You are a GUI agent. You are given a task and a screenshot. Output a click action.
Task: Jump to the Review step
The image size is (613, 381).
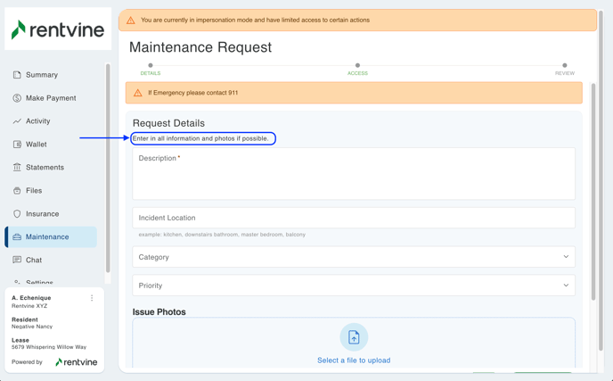(x=564, y=66)
